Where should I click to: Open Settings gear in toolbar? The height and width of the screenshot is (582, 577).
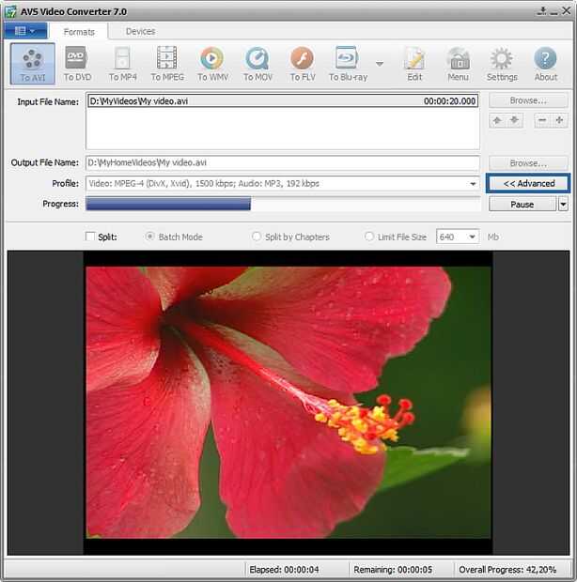click(x=502, y=64)
